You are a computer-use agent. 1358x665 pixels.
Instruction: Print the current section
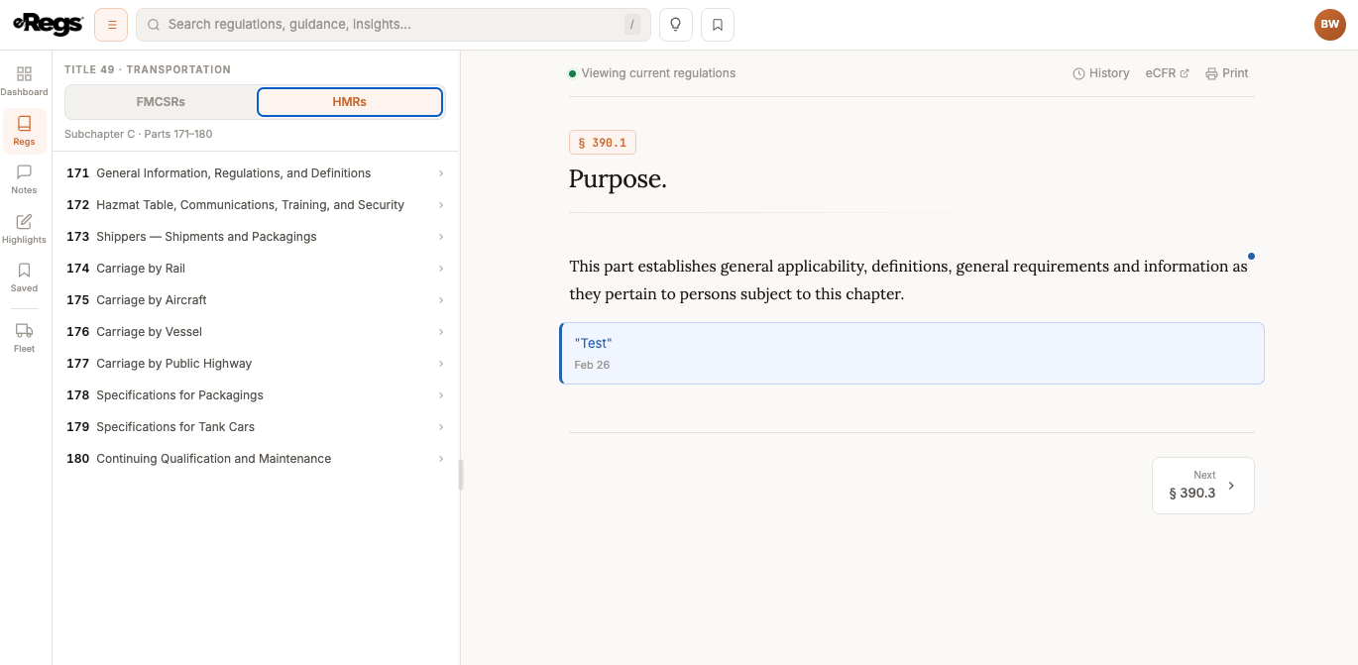coord(1227,73)
